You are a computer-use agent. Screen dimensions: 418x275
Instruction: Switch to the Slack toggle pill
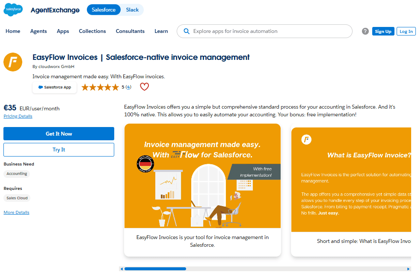[x=132, y=10]
